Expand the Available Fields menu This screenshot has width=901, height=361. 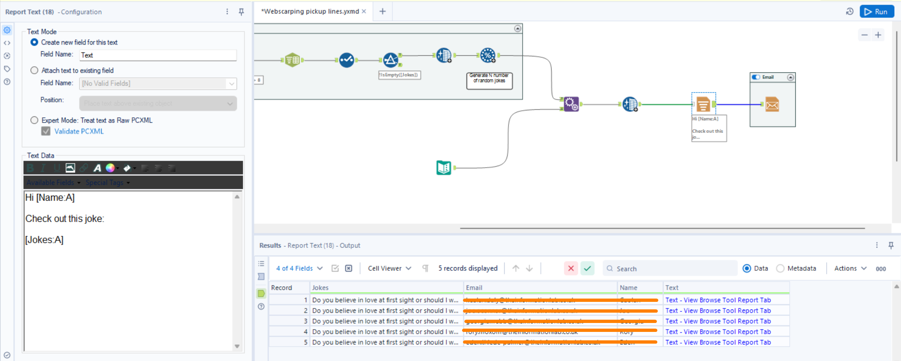click(54, 182)
